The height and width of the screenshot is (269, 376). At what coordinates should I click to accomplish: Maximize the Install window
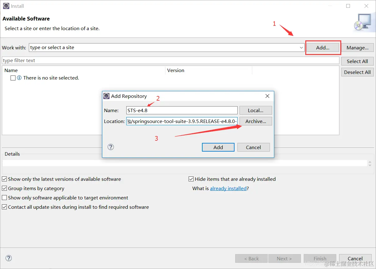point(348,6)
